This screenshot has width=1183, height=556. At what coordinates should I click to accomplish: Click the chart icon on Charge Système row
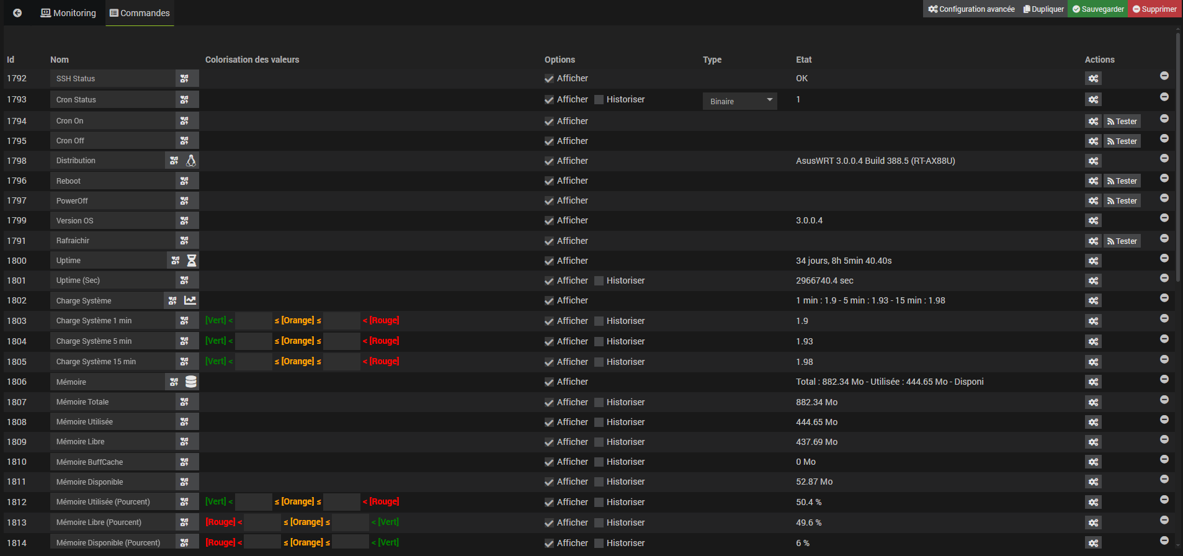pos(190,300)
